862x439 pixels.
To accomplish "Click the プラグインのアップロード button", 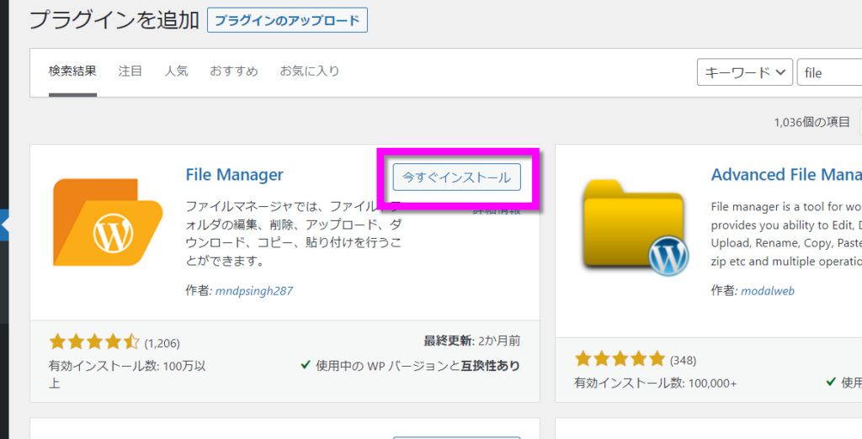I will pyautogui.click(x=287, y=21).
